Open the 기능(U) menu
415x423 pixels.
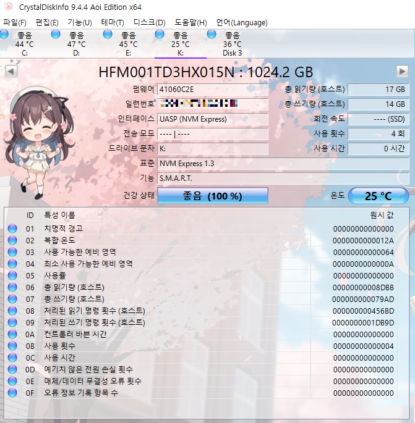[x=80, y=22]
